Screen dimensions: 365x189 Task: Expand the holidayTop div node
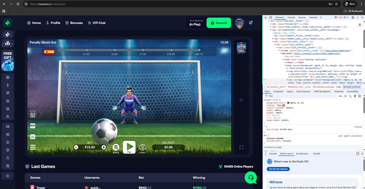click(271, 24)
